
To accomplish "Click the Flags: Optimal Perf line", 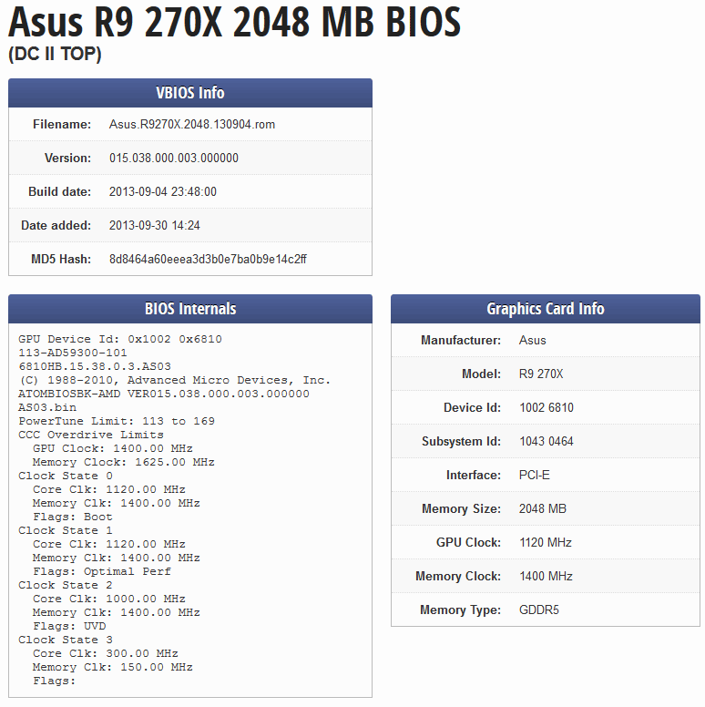I will (x=102, y=571).
